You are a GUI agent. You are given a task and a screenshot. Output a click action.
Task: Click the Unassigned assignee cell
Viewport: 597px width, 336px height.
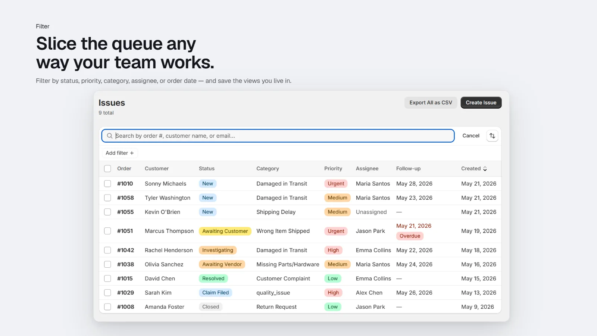click(x=371, y=212)
